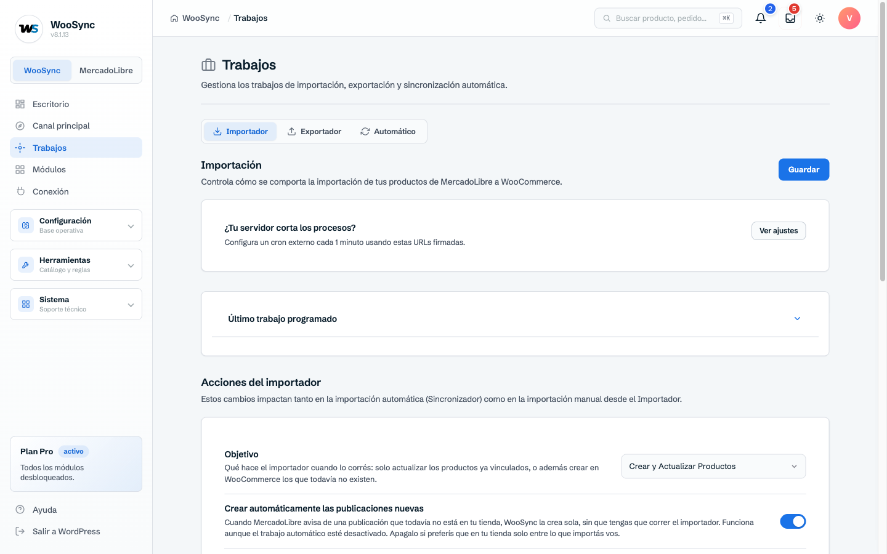Screen dimensions: 887x554
Task: Open the Crear y Actualizar Productos dropdown
Action: point(713,467)
